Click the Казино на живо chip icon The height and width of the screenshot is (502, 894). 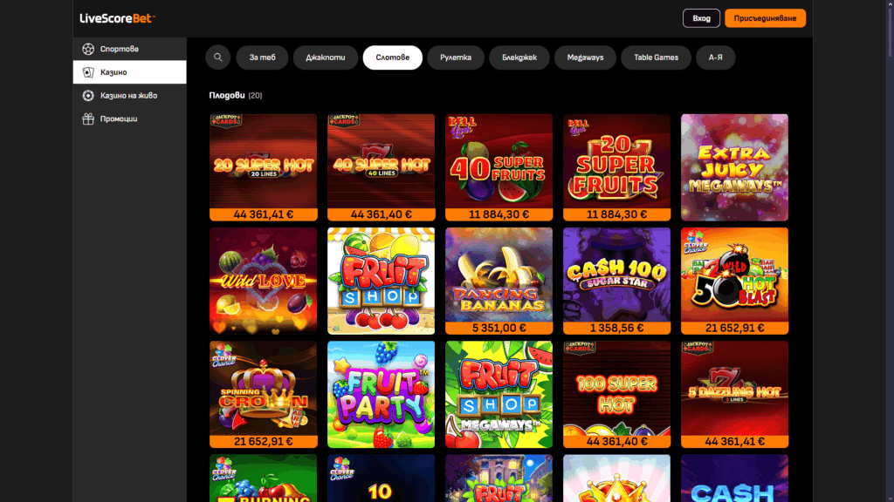coord(88,96)
